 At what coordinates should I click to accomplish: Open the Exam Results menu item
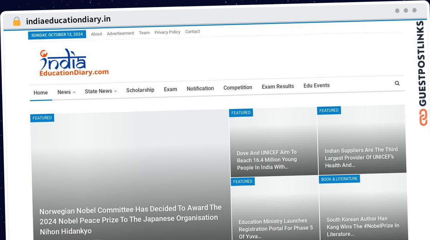(x=278, y=86)
